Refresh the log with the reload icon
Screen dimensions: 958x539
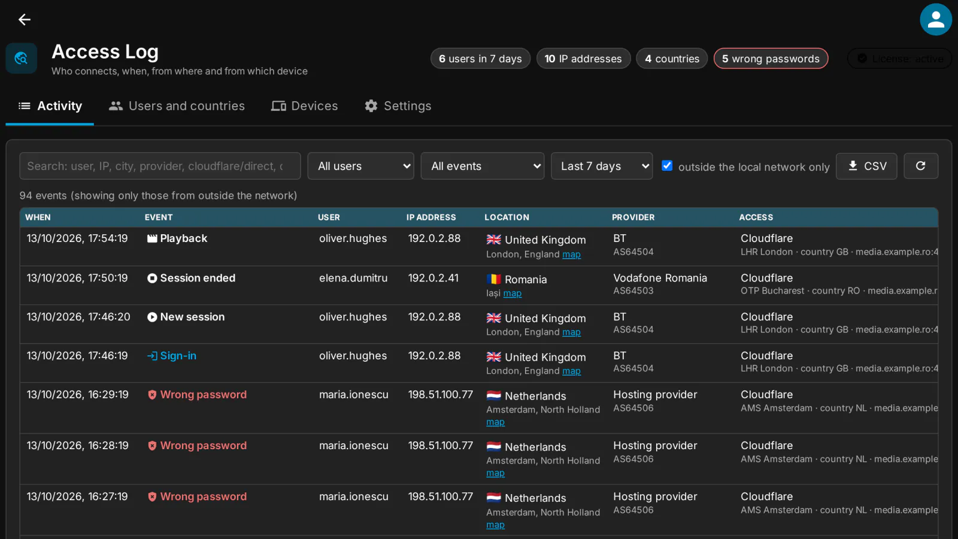point(921,166)
